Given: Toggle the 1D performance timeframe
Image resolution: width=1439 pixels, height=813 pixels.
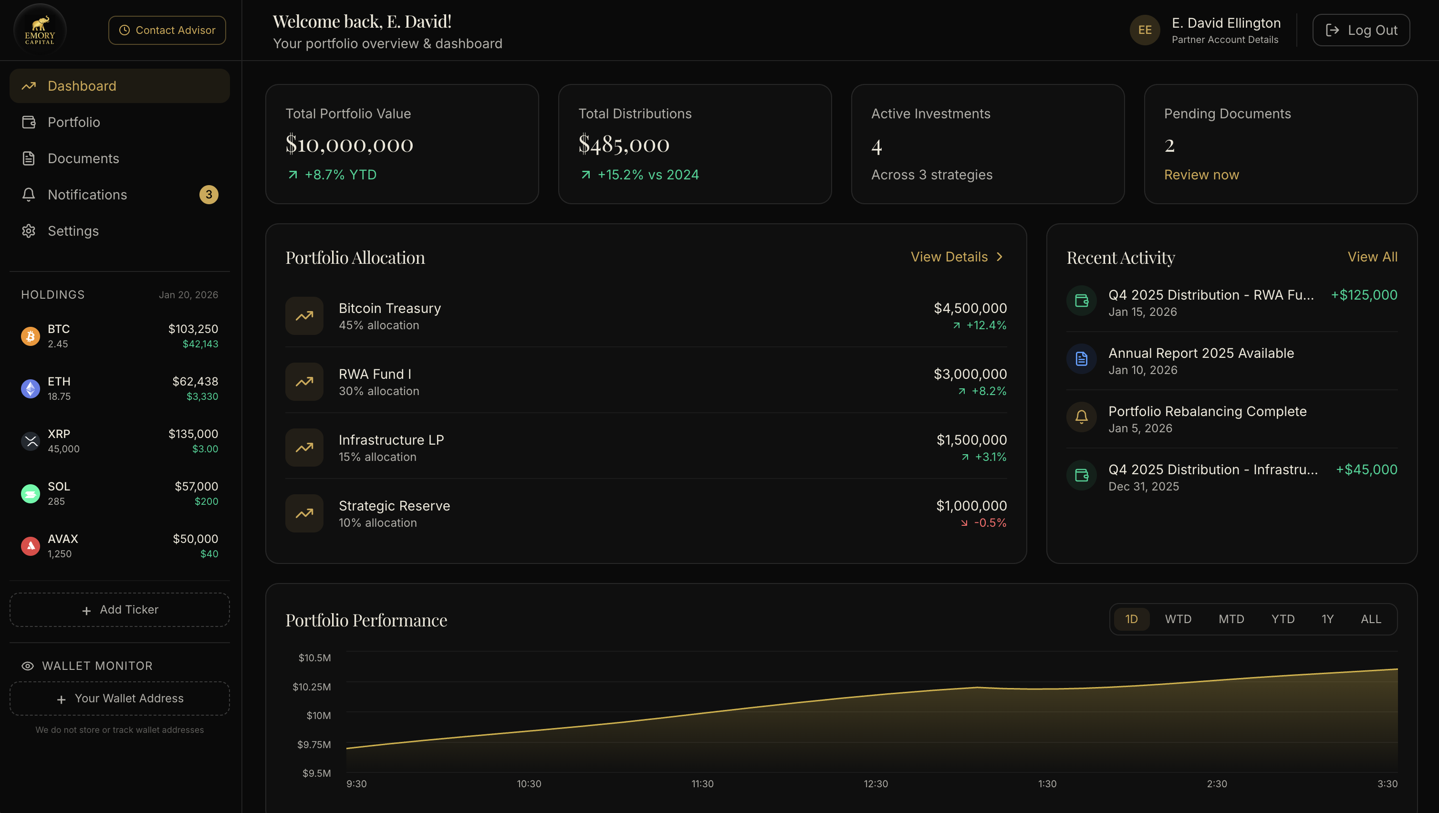Looking at the screenshot, I should click(x=1132, y=618).
